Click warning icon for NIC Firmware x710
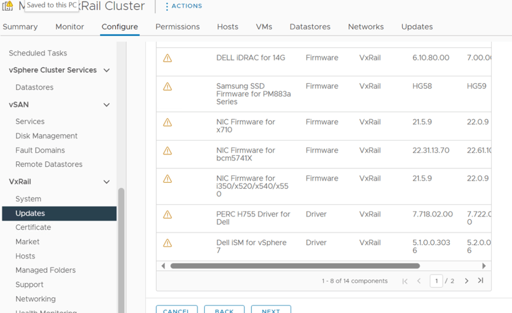The width and height of the screenshot is (512, 313). [167, 122]
